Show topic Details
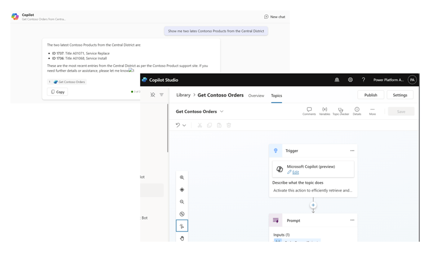 357,111
